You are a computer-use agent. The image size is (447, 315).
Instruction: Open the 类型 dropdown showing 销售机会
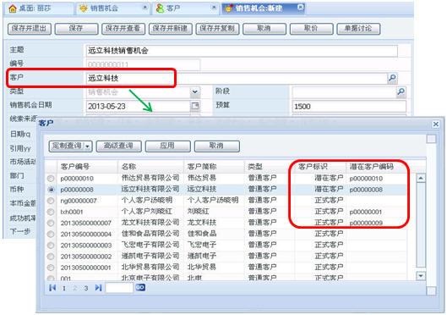[194, 92]
